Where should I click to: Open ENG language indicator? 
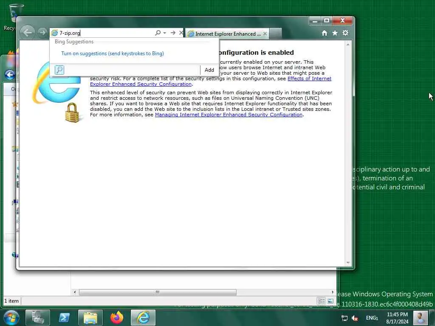tap(372, 318)
